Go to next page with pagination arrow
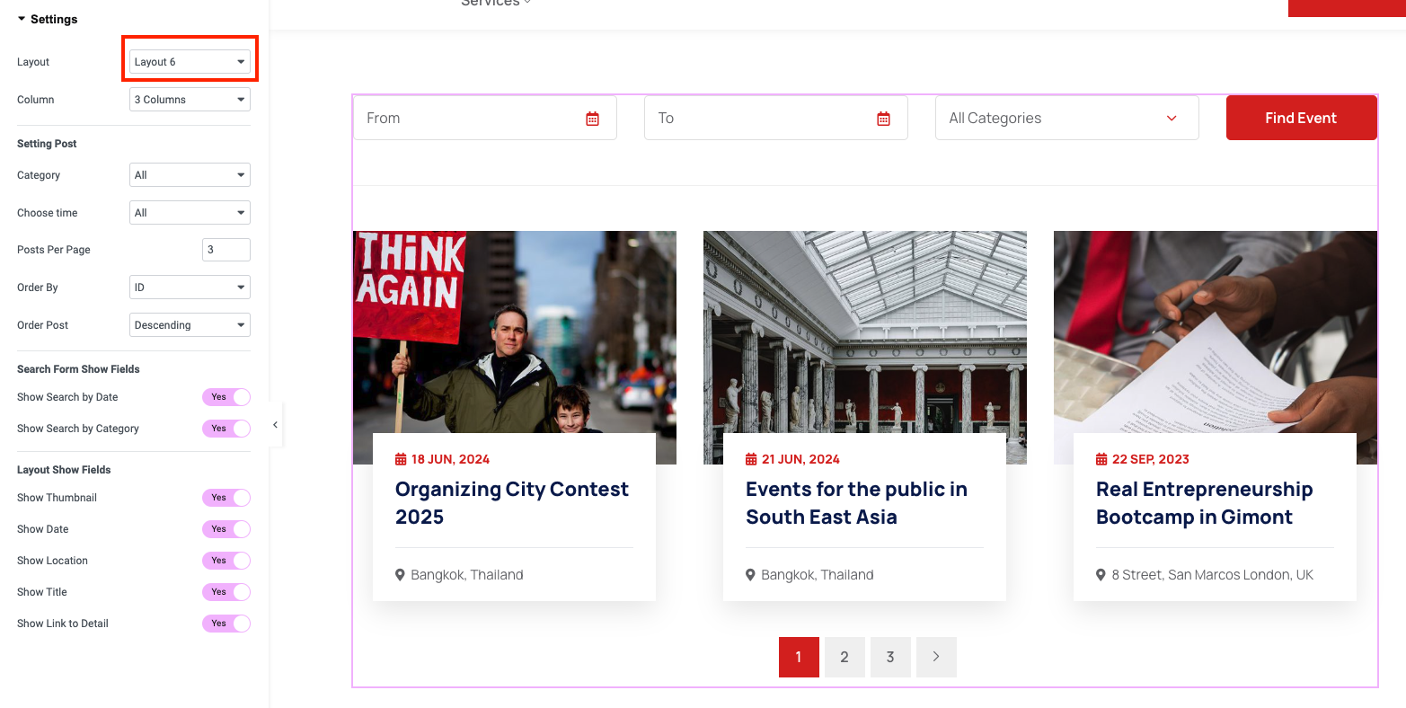Viewport: 1406px width, 708px height. click(936, 657)
